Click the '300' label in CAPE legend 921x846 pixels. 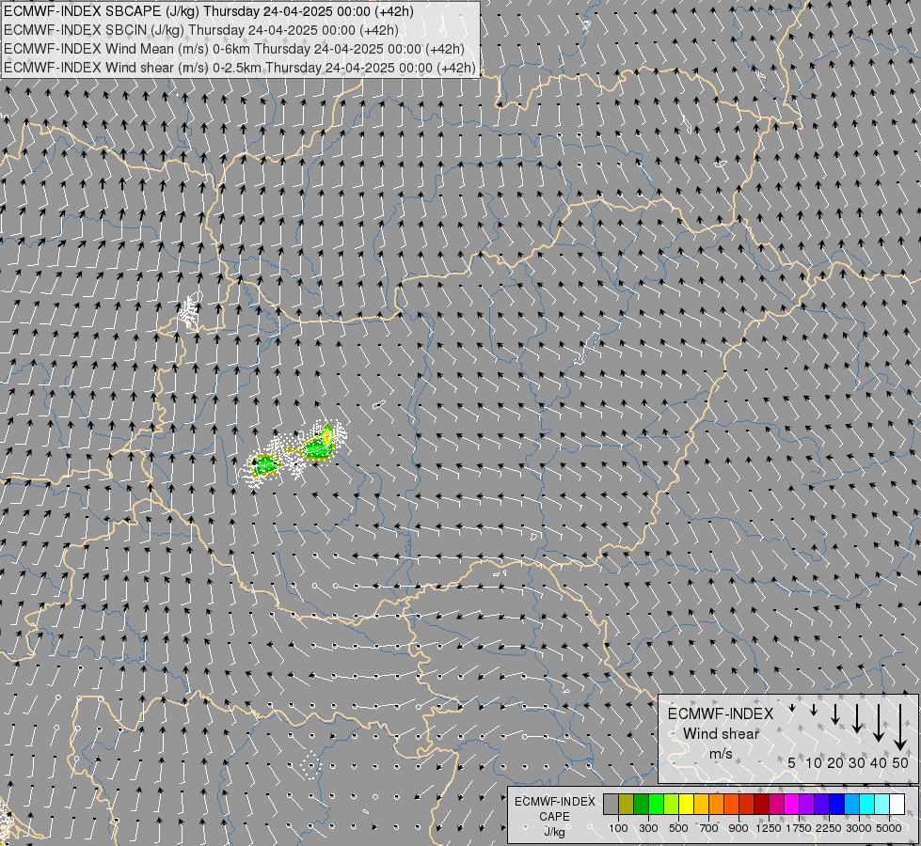click(648, 828)
